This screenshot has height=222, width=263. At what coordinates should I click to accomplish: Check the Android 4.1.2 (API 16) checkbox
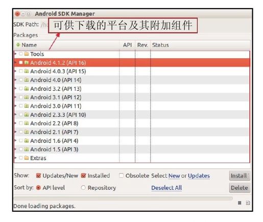tap(21, 62)
